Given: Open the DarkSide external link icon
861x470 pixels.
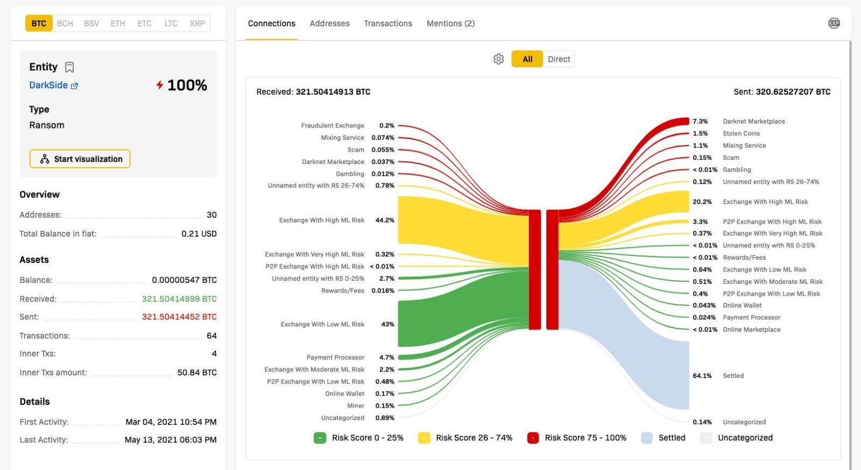Looking at the screenshot, I should click(x=75, y=86).
